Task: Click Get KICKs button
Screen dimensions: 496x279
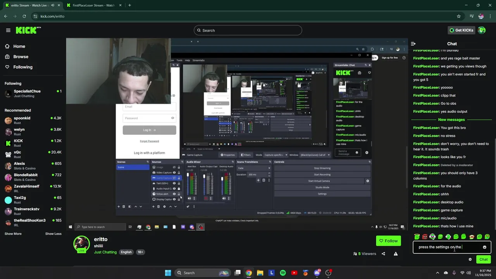Action: (x=461, y=30)
